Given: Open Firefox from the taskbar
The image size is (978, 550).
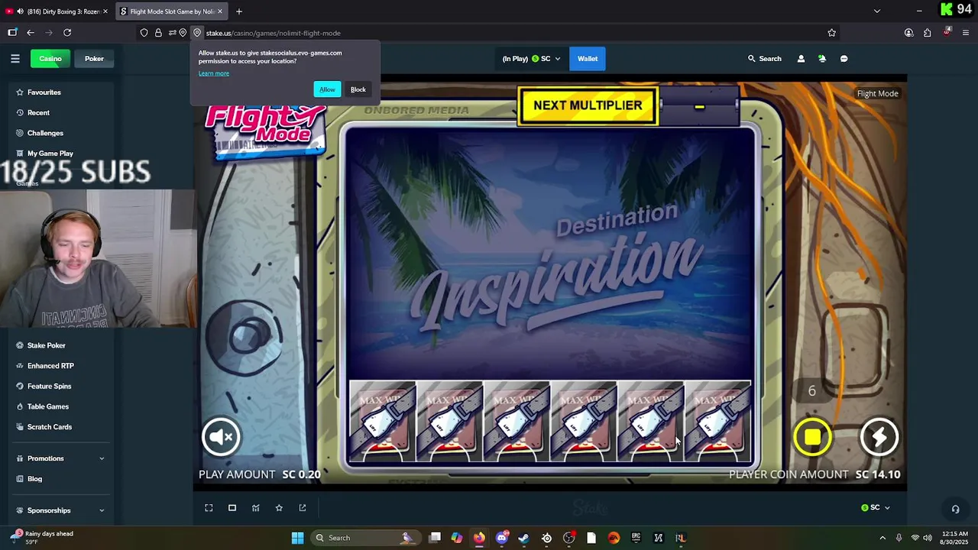Looking at the screenshot, I should tap(478, 538).
